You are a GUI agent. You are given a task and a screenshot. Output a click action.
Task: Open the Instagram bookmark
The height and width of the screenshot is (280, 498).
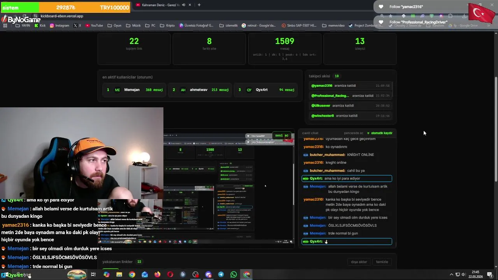[59, 26]
